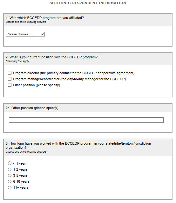This screenshot has width=176, height=203.
Task: Focus the 2a Other position text field
Action: pos(86,120)
